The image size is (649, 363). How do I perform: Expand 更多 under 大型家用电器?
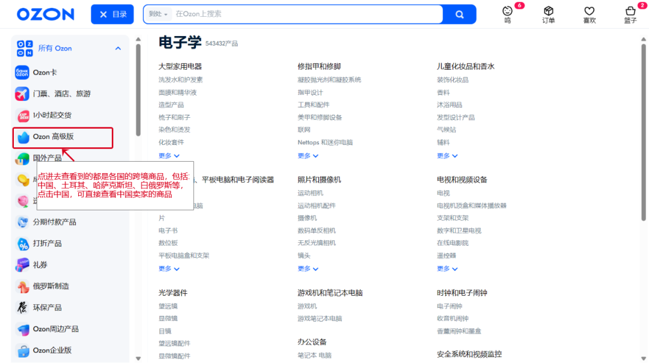click(169, 156)
